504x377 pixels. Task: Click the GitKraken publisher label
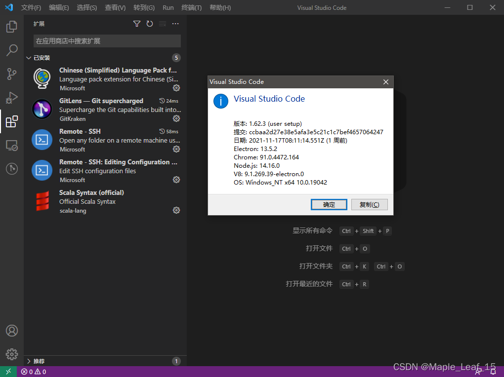point(73,119)
